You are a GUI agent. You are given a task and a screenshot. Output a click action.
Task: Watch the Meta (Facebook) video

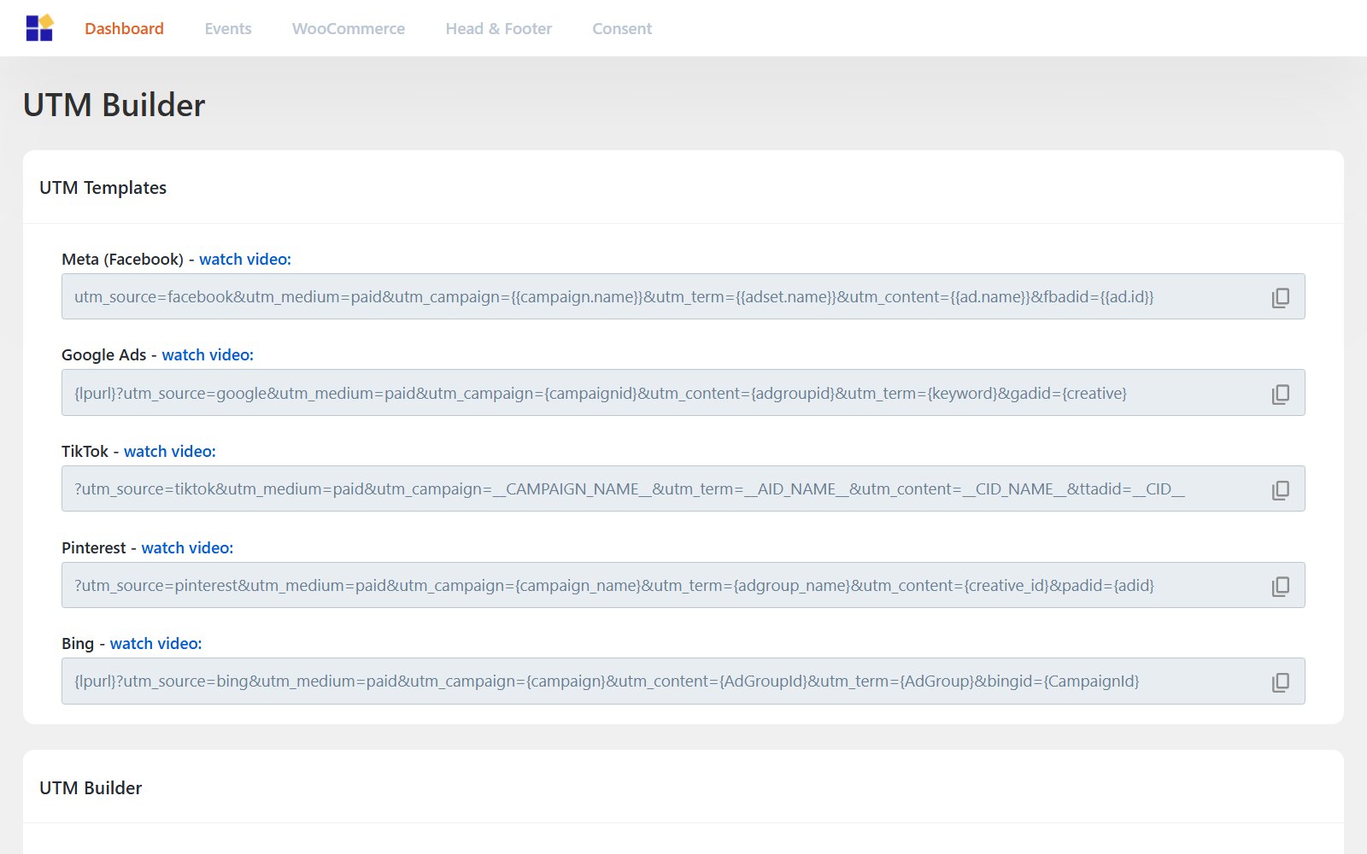[245, 259]
